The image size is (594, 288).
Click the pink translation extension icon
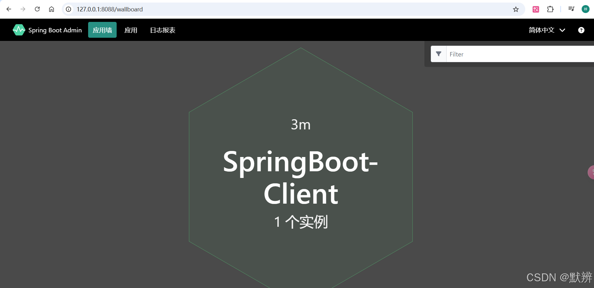point(535,9)
